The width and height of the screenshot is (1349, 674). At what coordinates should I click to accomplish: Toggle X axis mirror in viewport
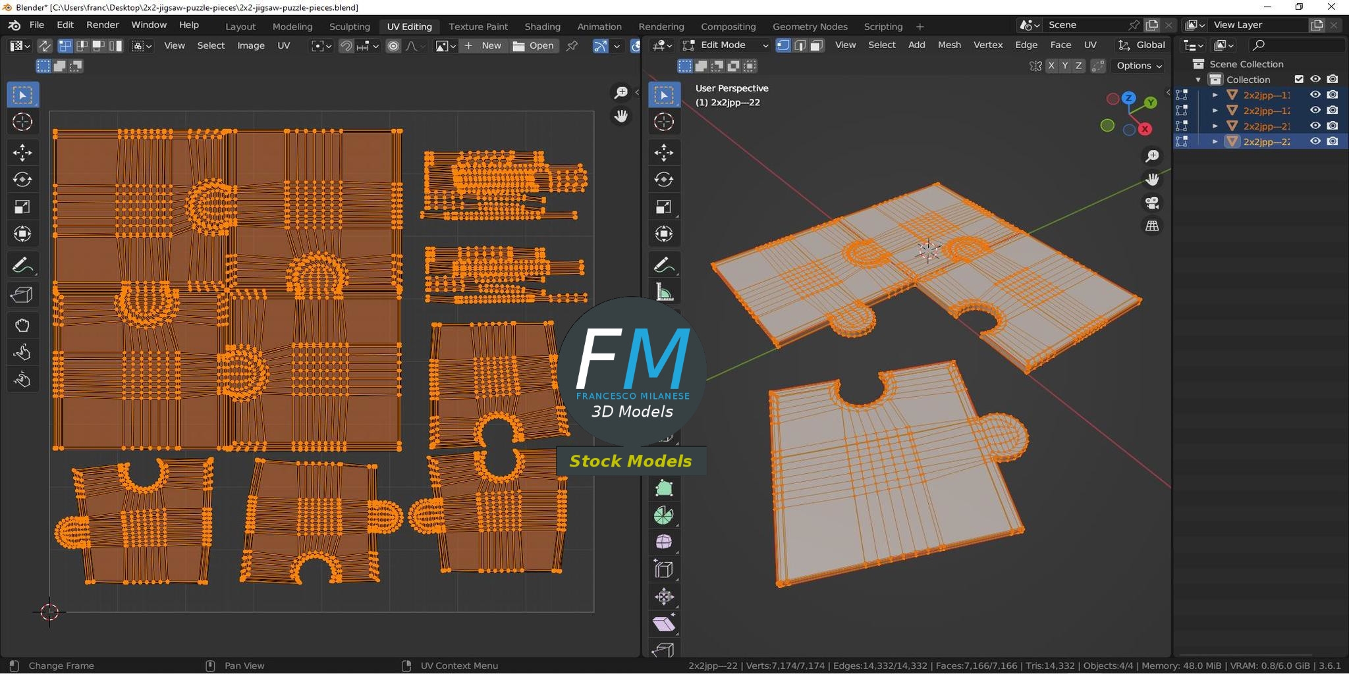[x=1051, y=66]
